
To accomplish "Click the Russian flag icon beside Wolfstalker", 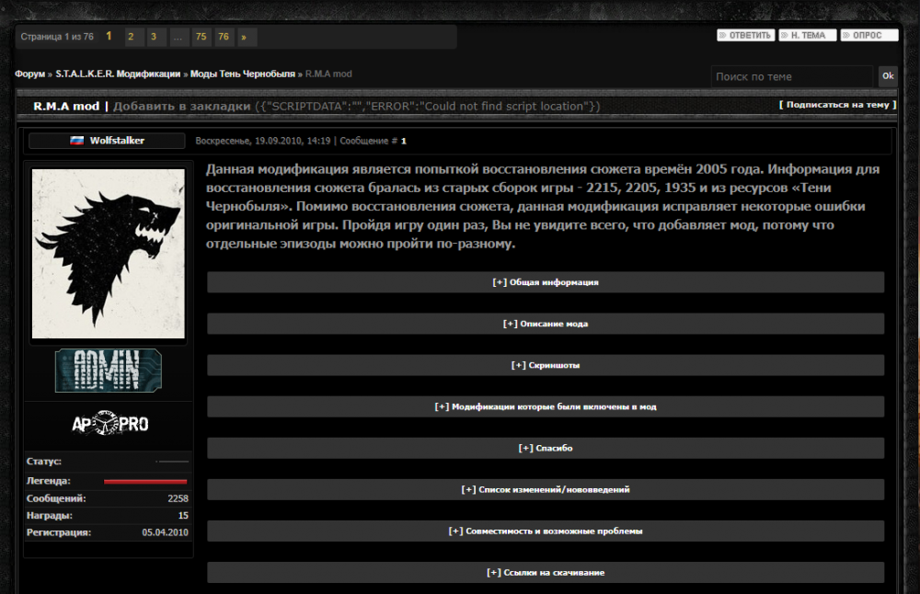I will tap(75, 140).
